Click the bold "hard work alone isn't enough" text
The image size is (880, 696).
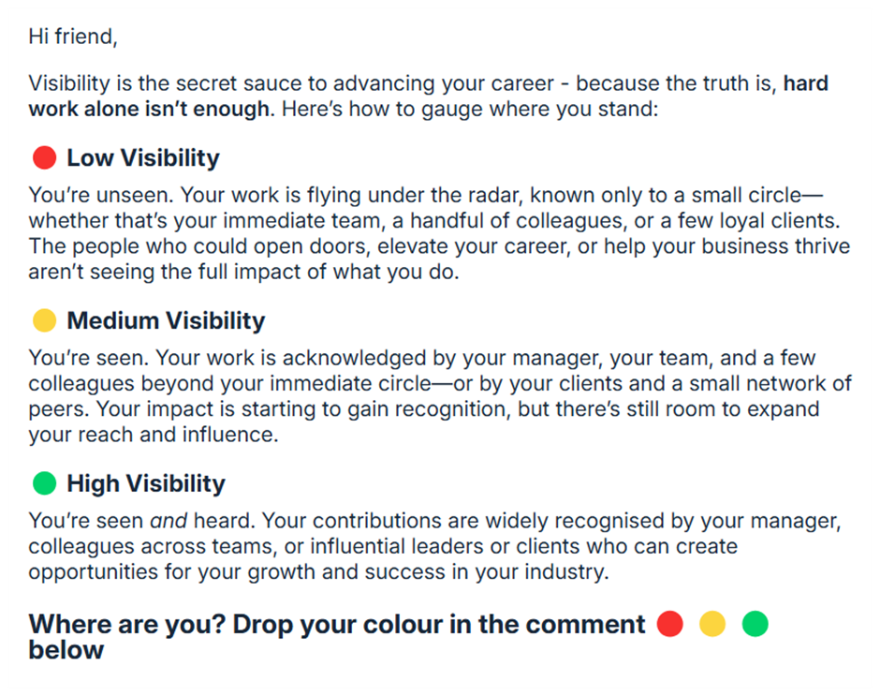(150, 109)
